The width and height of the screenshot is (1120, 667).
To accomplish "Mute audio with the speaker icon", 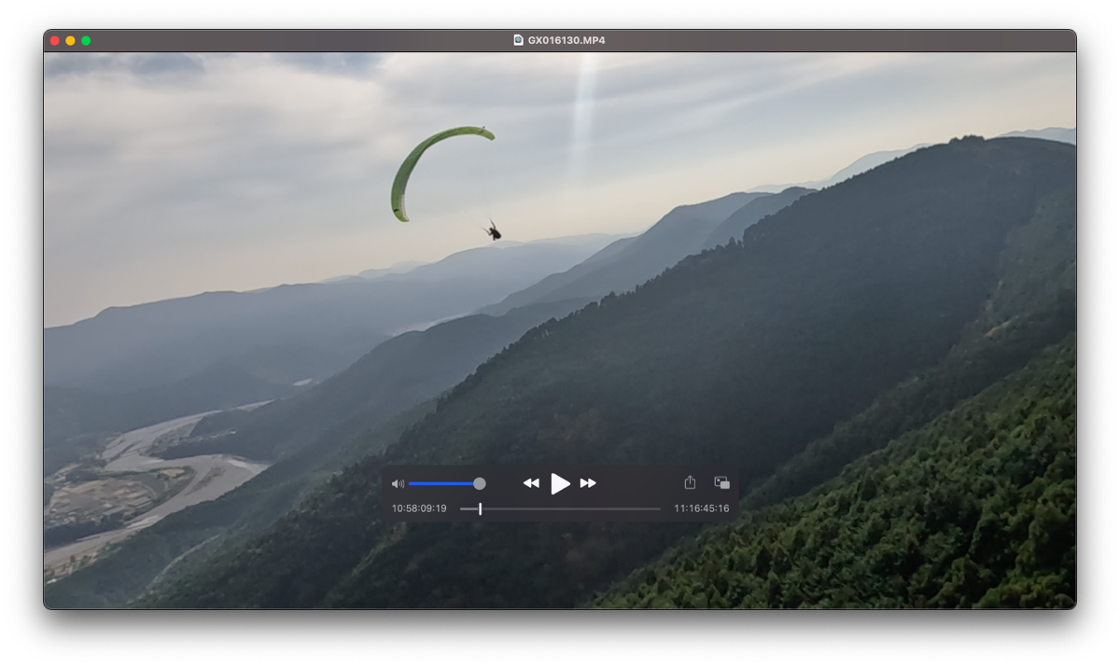I will (x=398, y=483).
